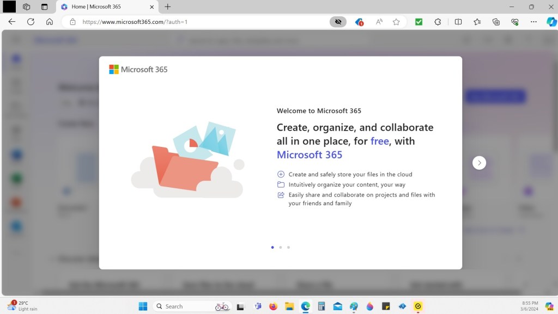Click the address bar URL field
The width and height of the screenshot is (558, 314).
(202, 22)
